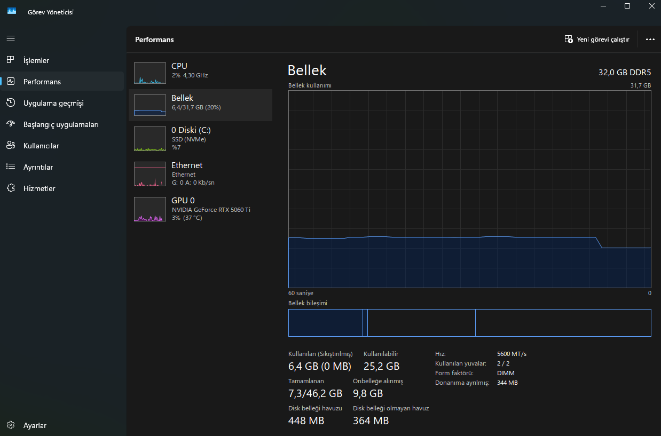Viewport: 661px width, 436px height.
Task: Click the disk mini graph thumbnail
Action: click(x=150, y=139)
